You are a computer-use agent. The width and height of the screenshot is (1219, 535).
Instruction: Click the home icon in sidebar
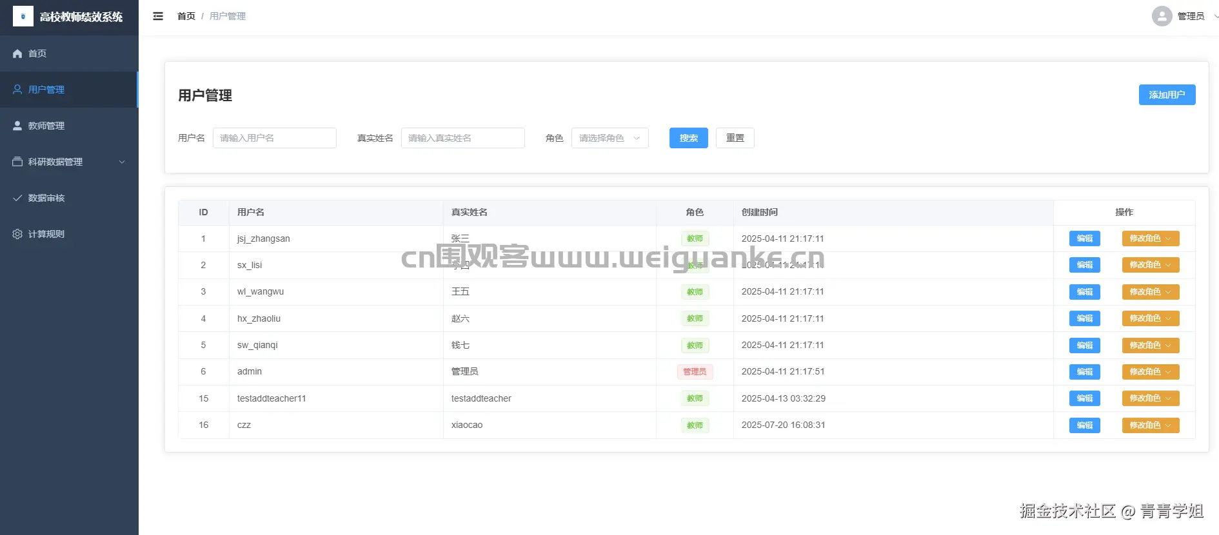[17, 53]
